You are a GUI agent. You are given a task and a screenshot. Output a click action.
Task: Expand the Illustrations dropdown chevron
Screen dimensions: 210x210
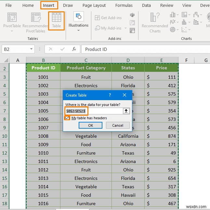click(78, 30)
